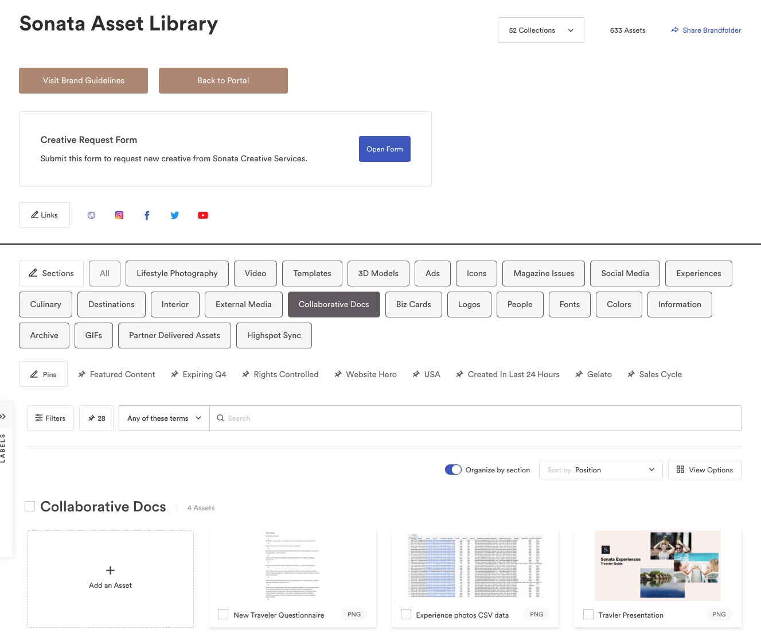This screenshot has width=761, height=640.
Task: Select the Rights Controlled pin
Action: click(x=280, y=374)
